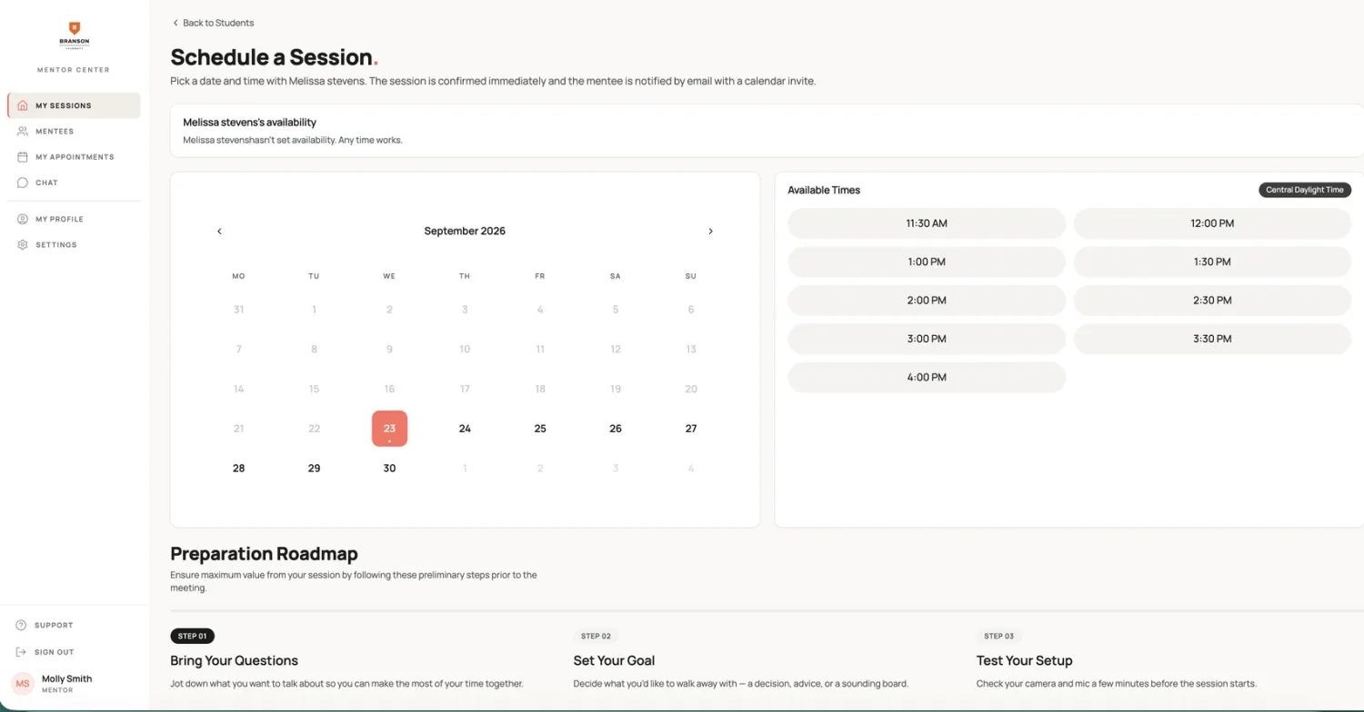Click the My Profile user icon

click(x=23, y=219)
